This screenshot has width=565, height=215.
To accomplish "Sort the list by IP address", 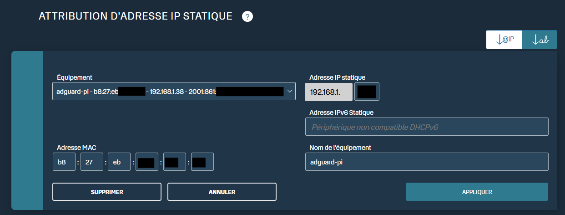I will [x=504, y=40].
